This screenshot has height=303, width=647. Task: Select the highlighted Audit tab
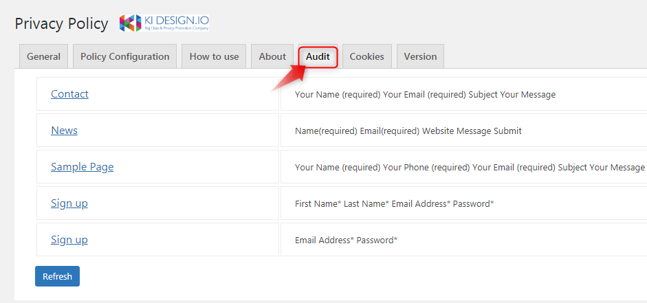pos(318,56)
